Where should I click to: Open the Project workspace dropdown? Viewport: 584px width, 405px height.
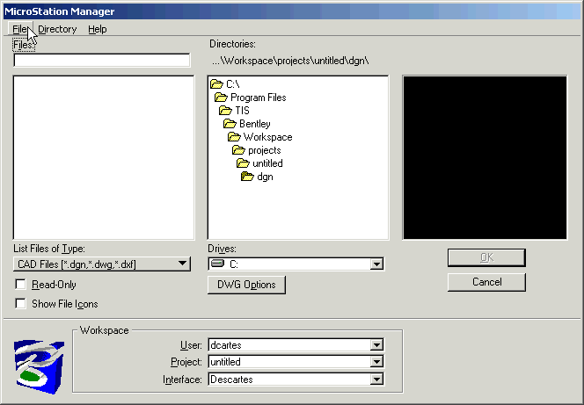click(376, 362)
